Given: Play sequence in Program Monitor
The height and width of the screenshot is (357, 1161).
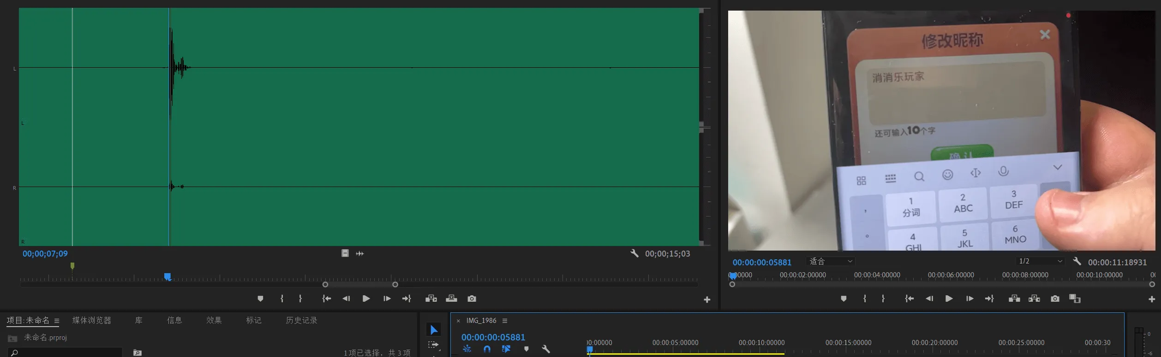Looking at the screenshot, I should click(949, 298).
